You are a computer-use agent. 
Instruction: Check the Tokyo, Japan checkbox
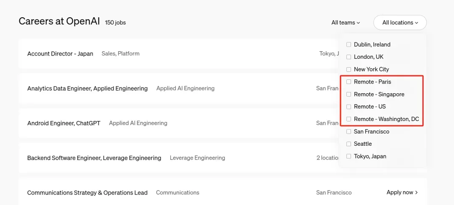tap(348, 156)
